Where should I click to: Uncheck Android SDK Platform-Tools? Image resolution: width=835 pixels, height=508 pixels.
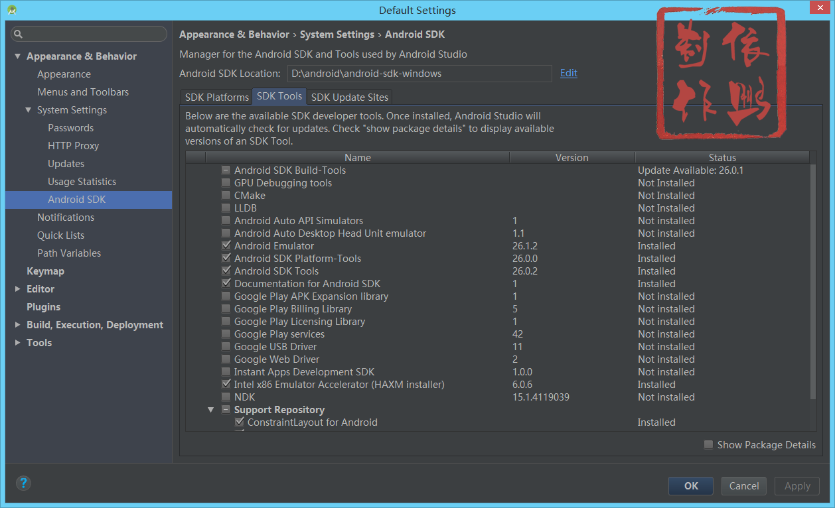click(226, 259)
